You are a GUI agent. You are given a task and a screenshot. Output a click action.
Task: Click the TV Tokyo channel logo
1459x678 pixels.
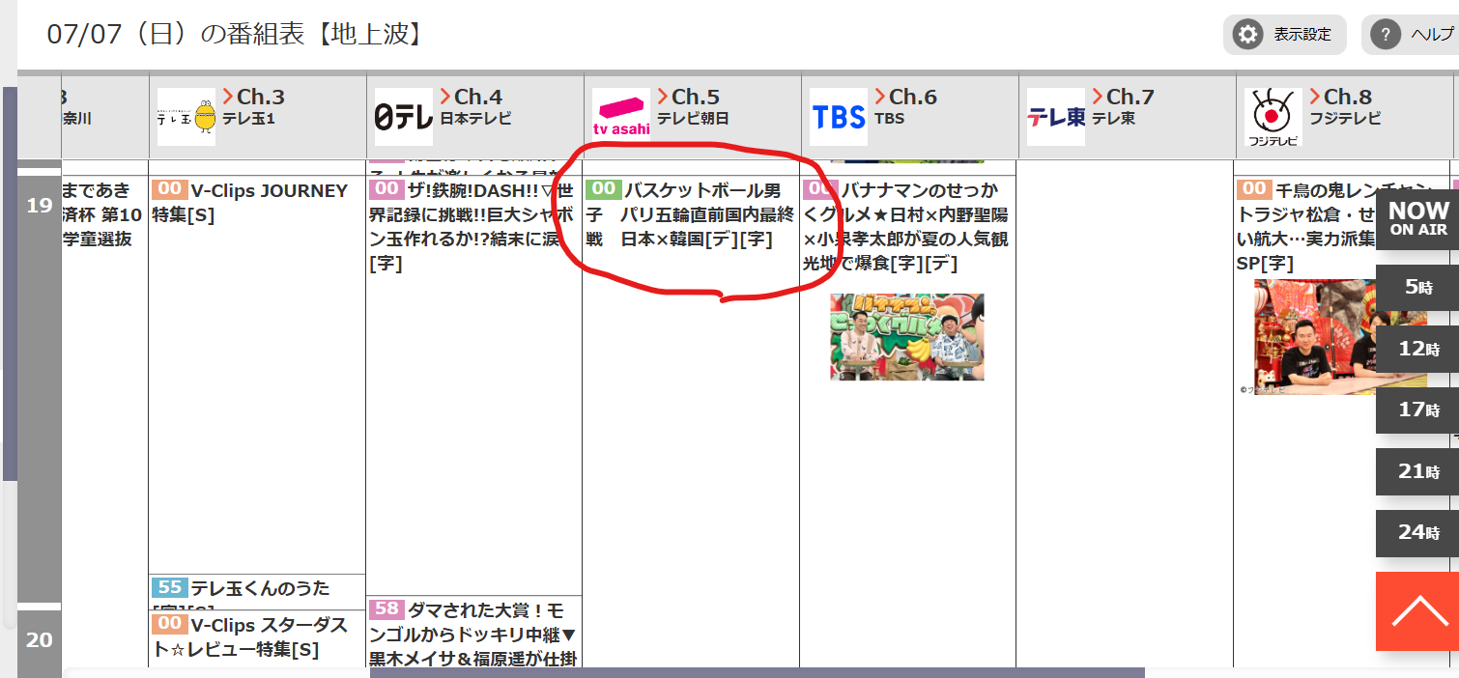click(x=1055, y=117)
